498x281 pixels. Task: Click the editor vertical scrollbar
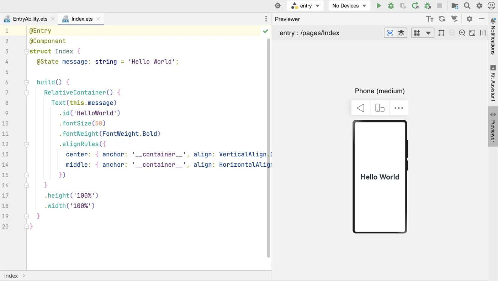(x=269, y=148)
